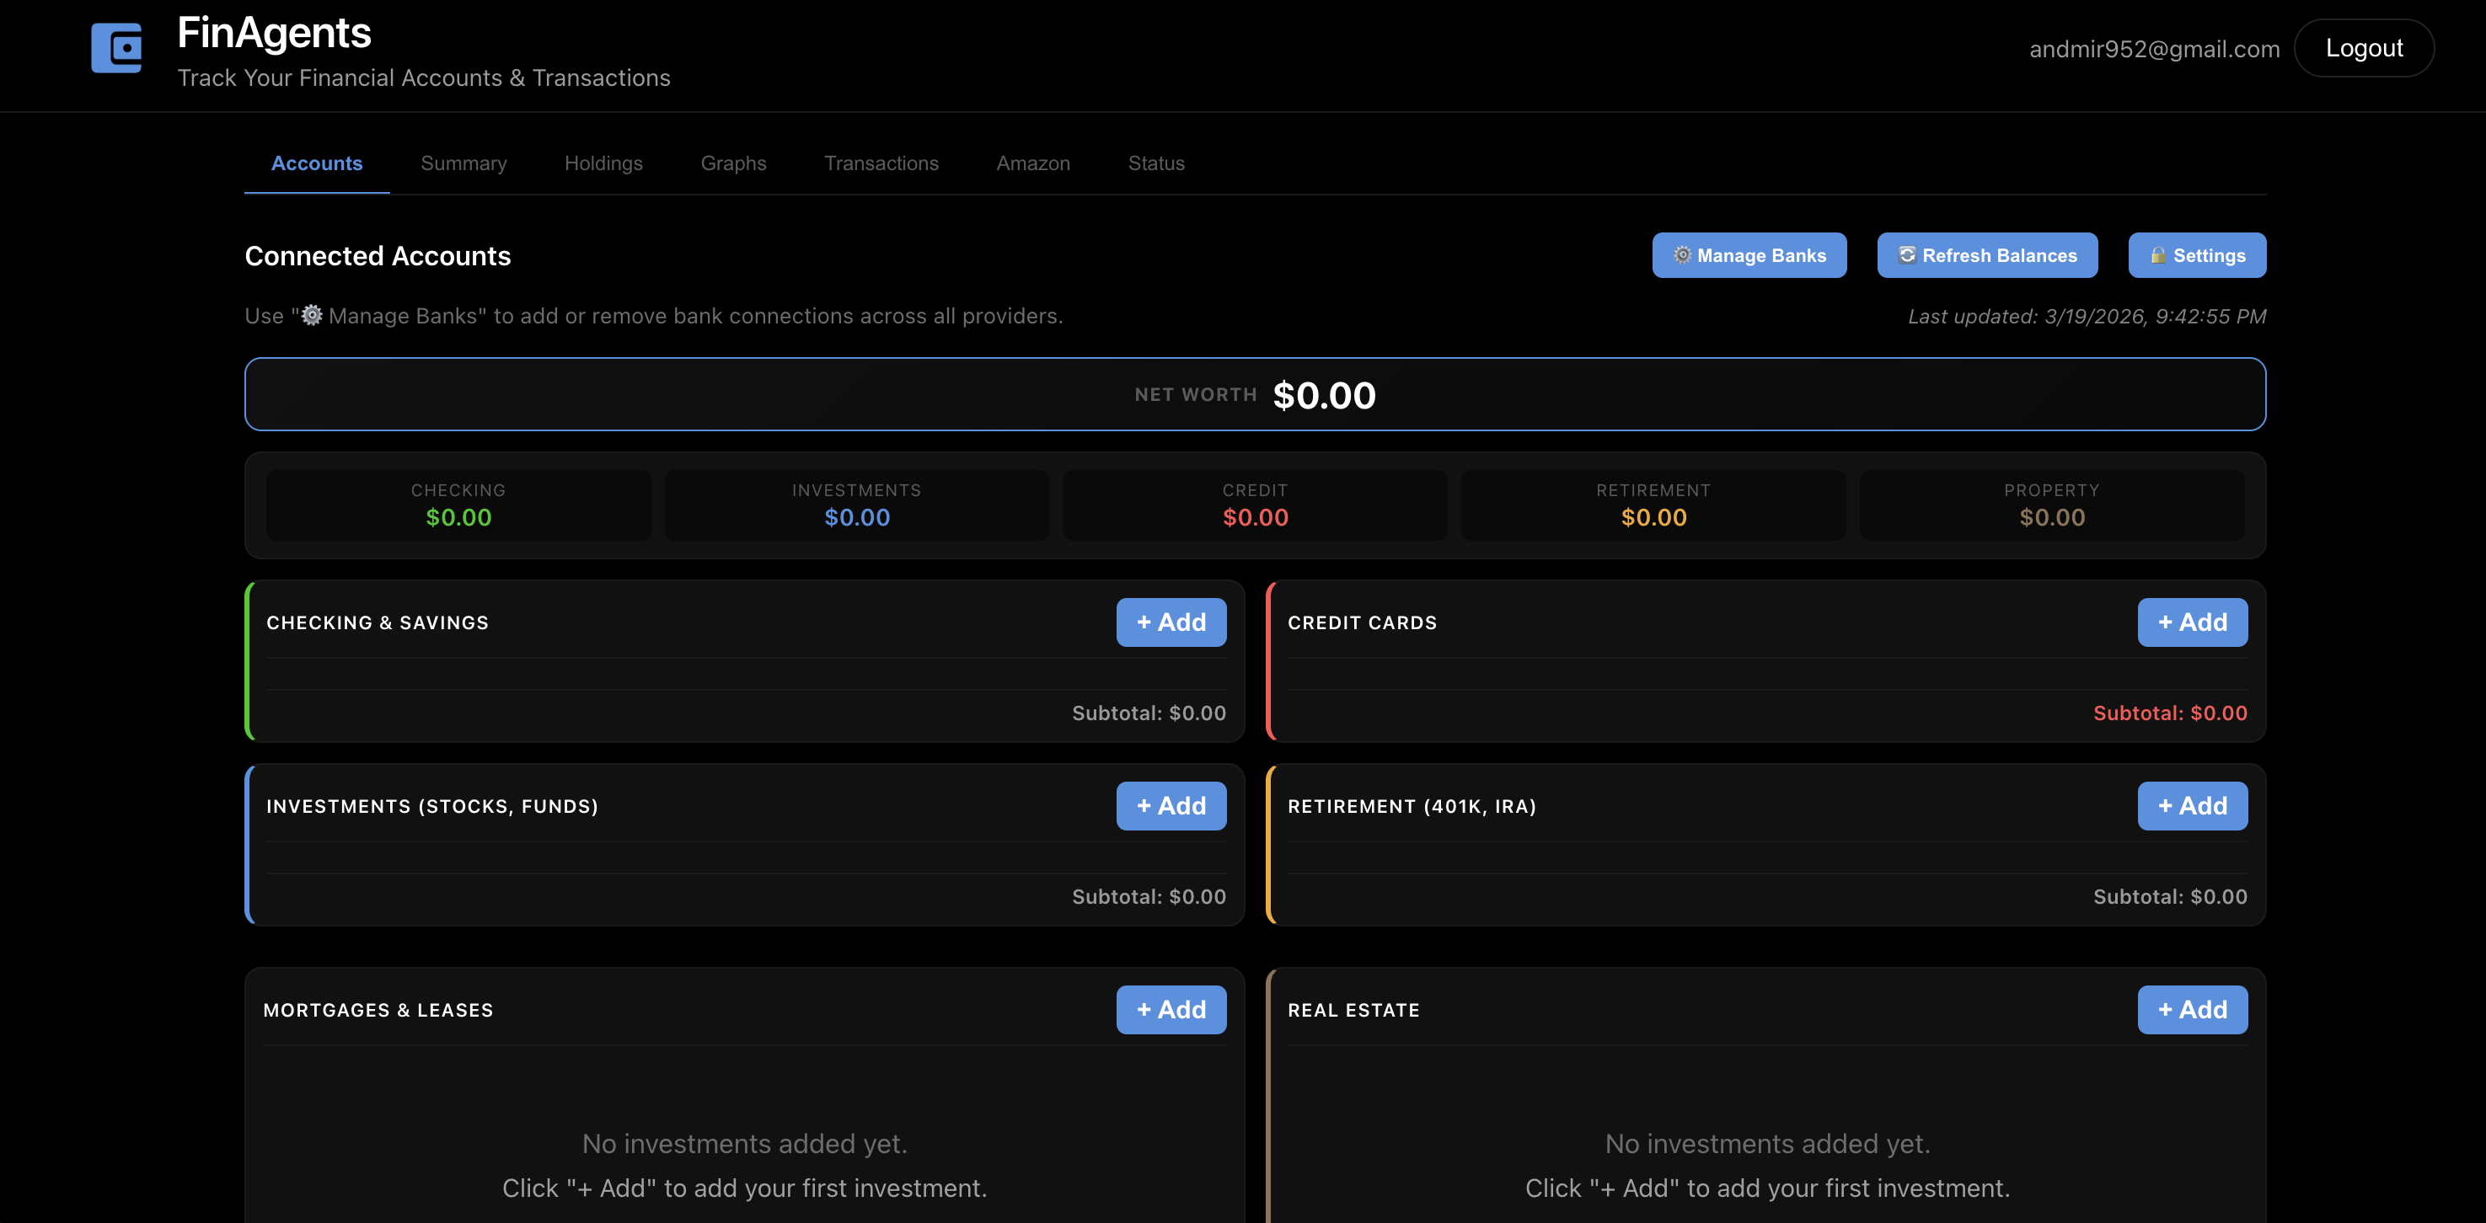Click the lock icon in Settings button
The image size is (2486, 1223).
(x=2158, y=254)
